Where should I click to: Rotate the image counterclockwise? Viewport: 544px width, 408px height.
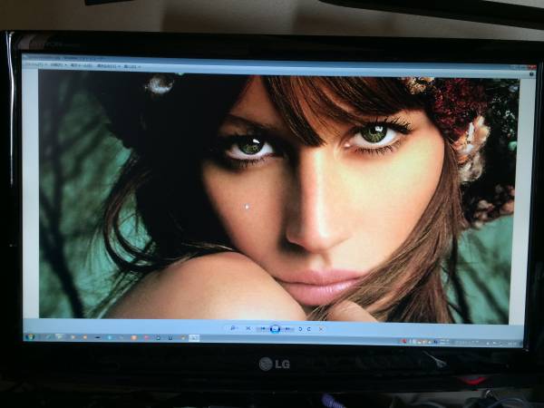pyautogui.click(x=301, y=328)
